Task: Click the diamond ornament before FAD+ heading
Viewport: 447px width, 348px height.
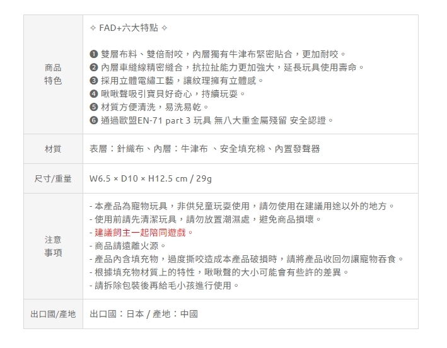Action: click(x=93, y=28)
